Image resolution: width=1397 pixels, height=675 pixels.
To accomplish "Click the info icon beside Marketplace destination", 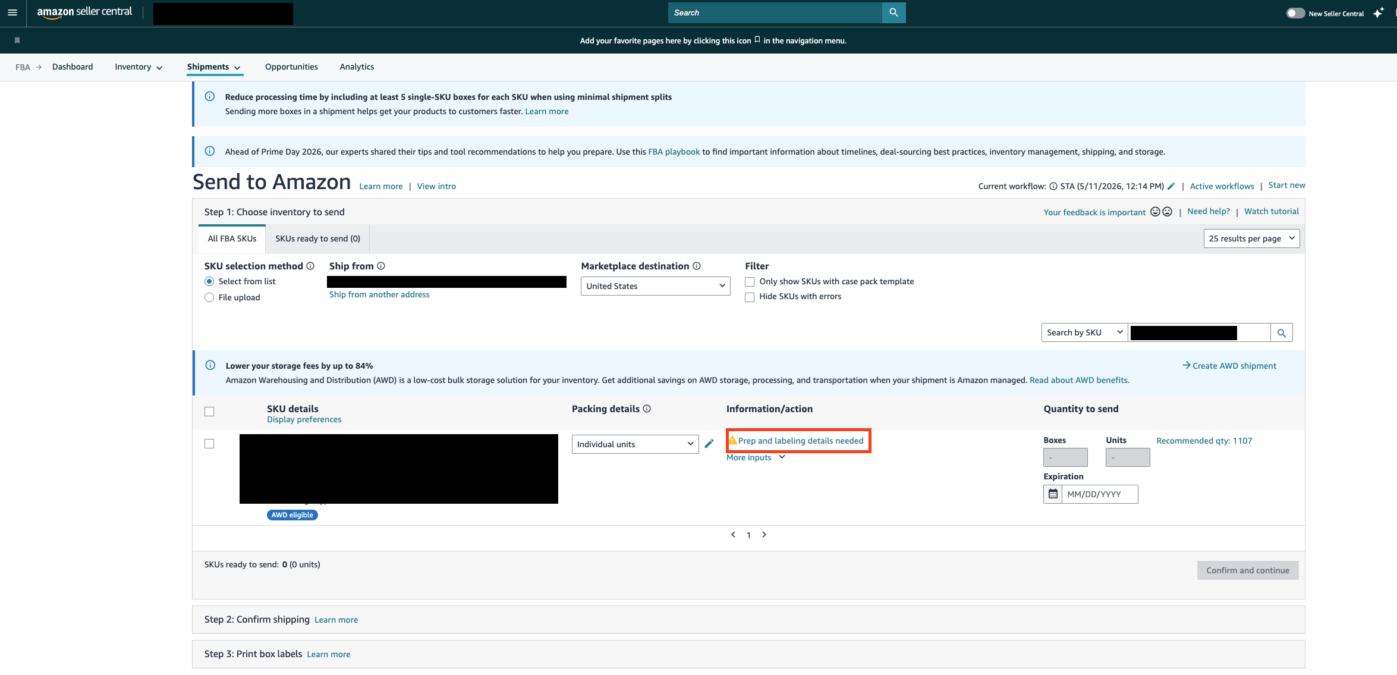I will point(697,266).
